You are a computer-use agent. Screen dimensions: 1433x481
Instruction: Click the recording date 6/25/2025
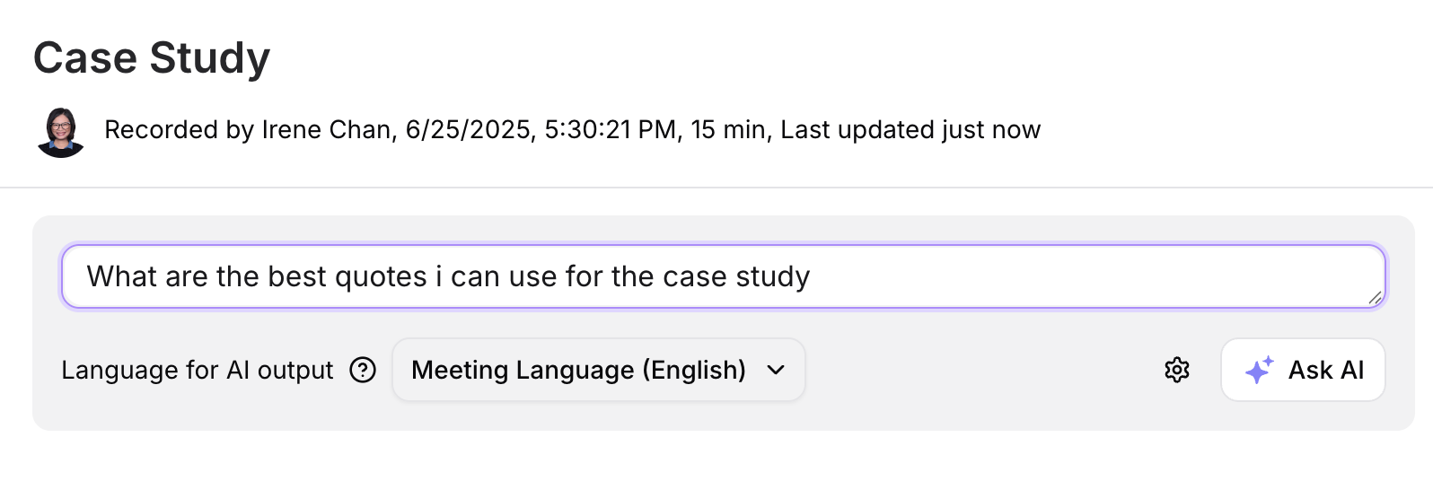(469, 130)
